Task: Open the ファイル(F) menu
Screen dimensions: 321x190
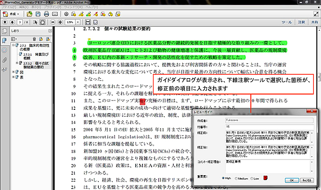Action: [x=9, y=7]
